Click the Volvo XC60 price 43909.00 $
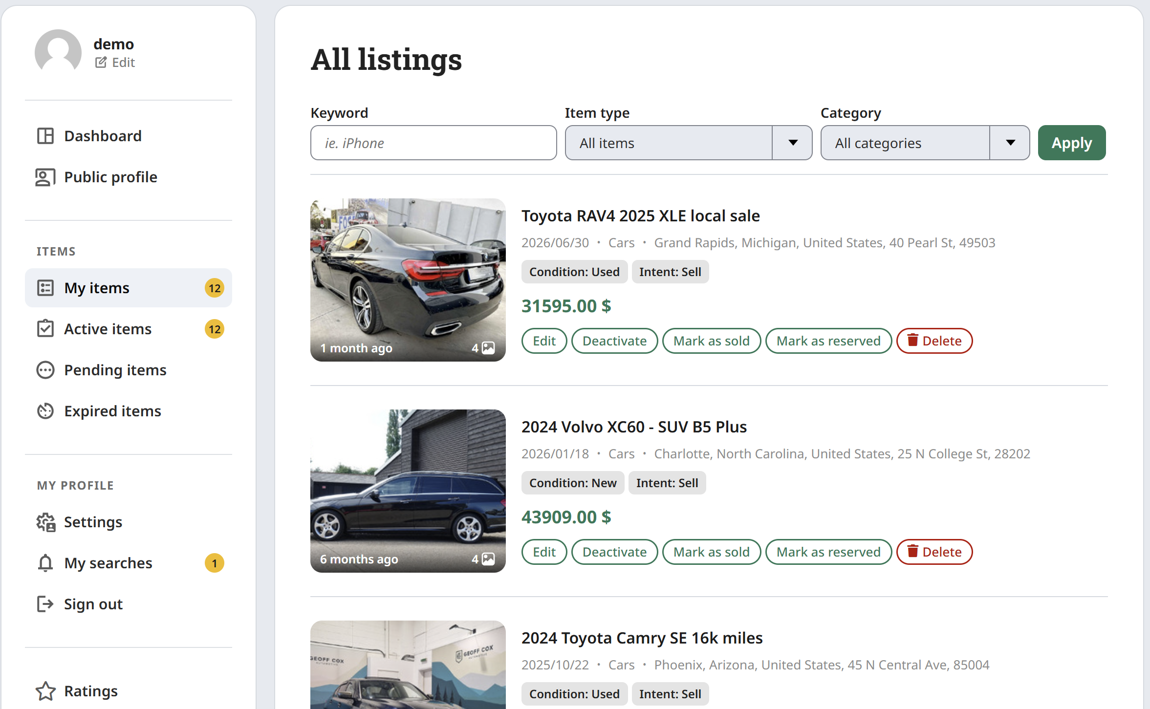 point(566,517)
